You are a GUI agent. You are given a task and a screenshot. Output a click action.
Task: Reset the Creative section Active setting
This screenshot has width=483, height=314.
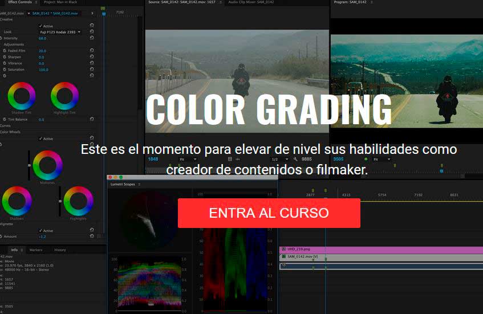click(92, 25)
